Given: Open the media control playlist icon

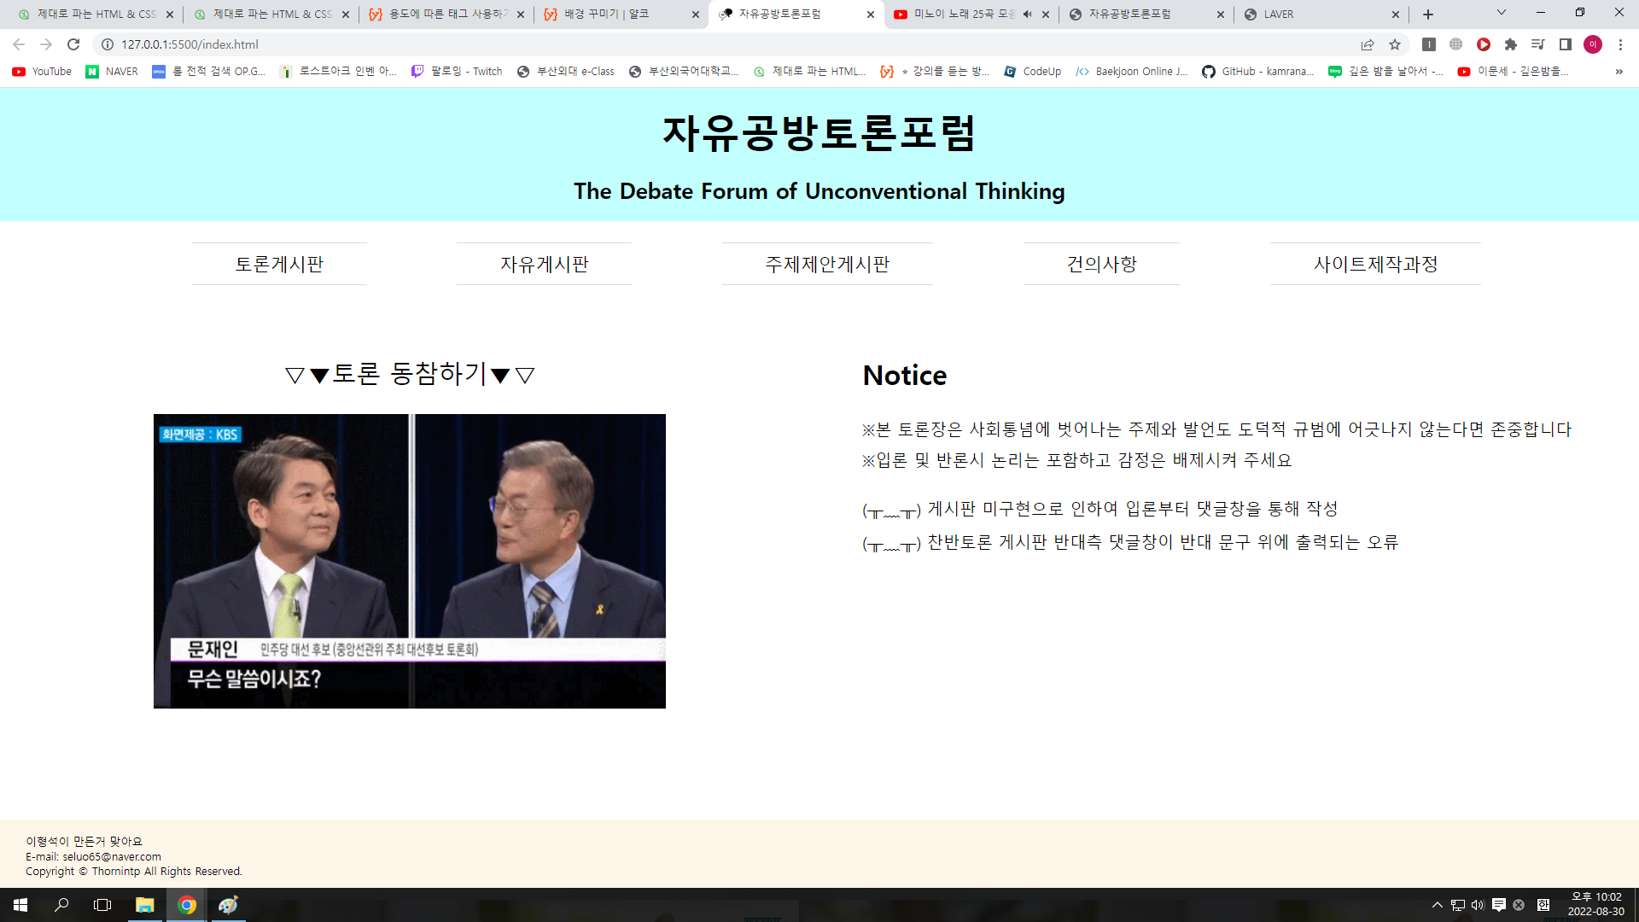Looking at the screenshot, I should [x=1538, y=44].
